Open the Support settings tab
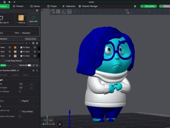The width and height of the screenshot is (170, 128). coord(15,75)
